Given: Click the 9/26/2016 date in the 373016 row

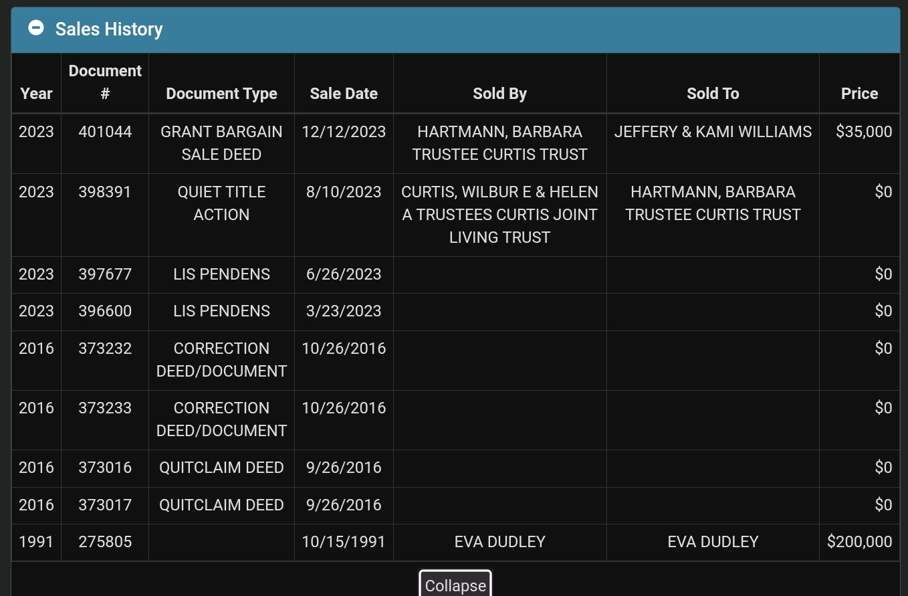Looking at the screenshot, I should coord(344,468).
